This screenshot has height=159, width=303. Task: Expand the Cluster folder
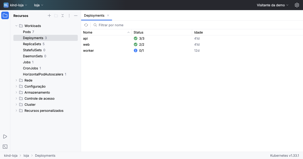point(16,104)
